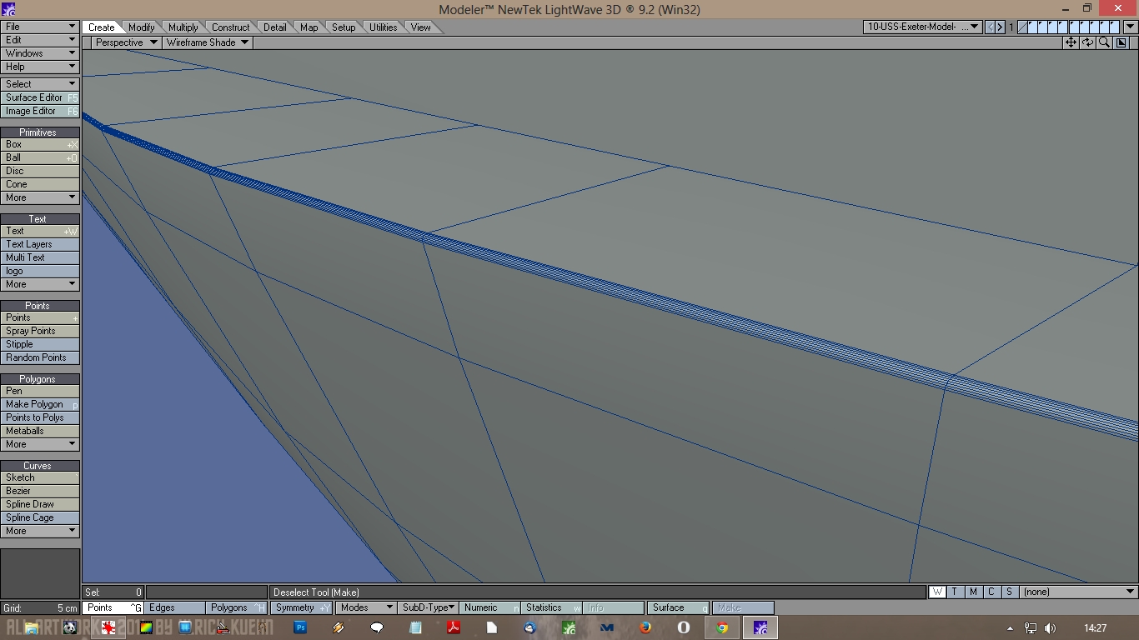Open Photoshop from the taskbar
Image resolution: width=1139 pixels, height=640 pixels.
click(300, 627)
